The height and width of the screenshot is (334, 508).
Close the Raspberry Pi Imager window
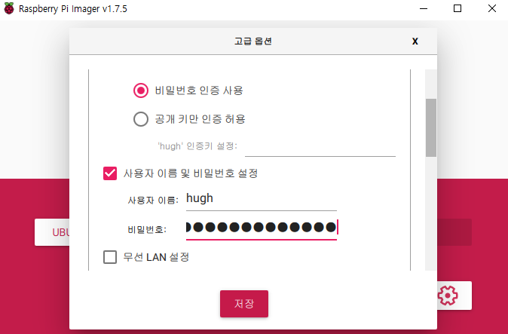pos(492,8)
